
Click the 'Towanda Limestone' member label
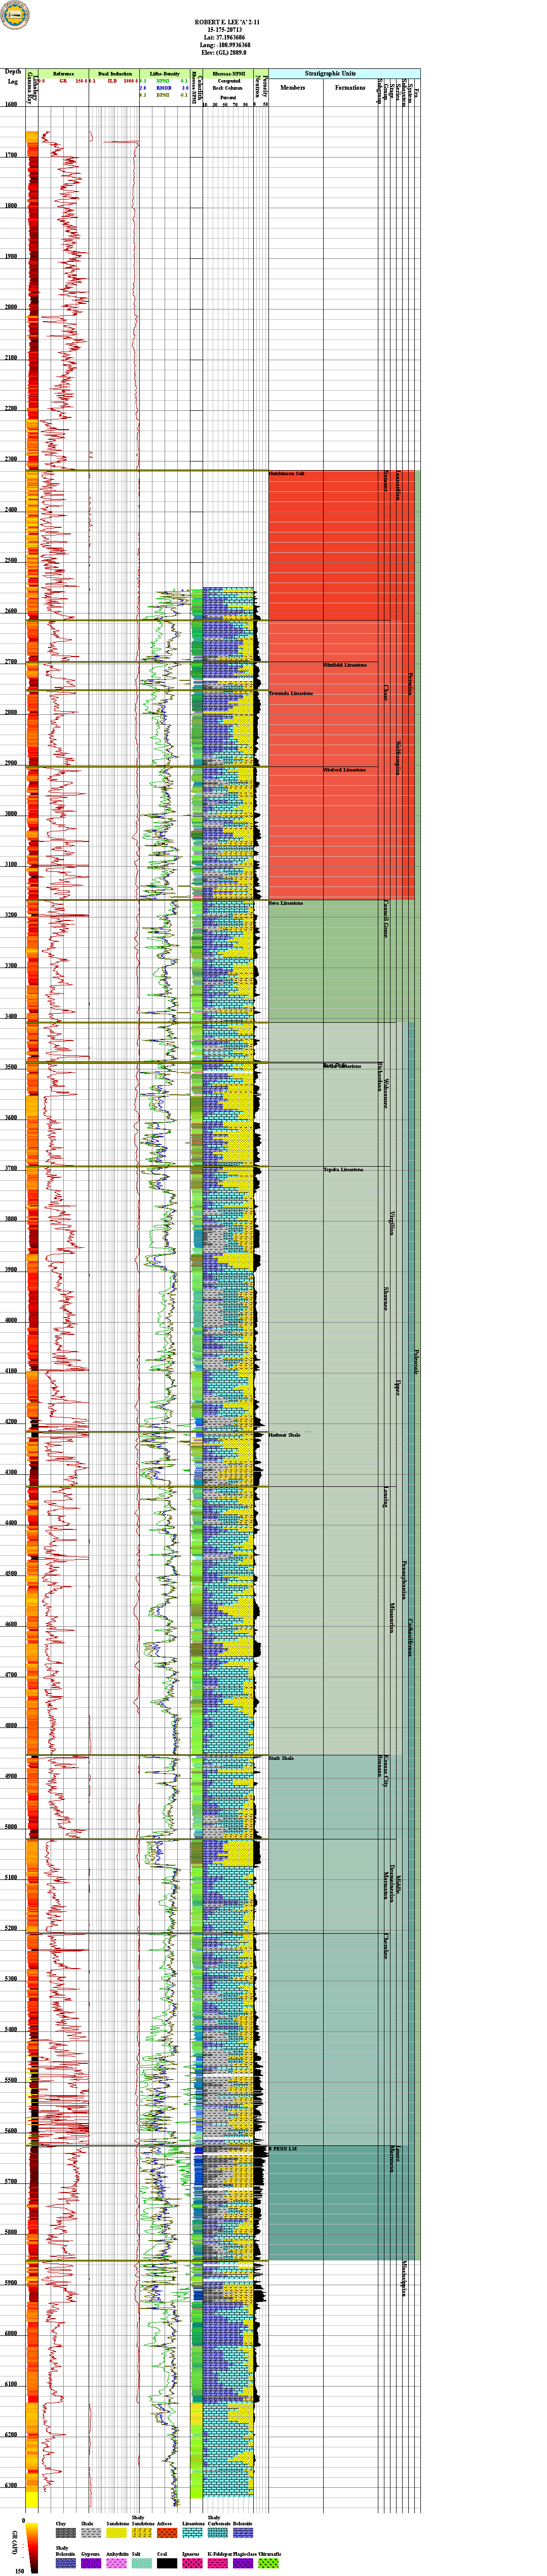291,693
